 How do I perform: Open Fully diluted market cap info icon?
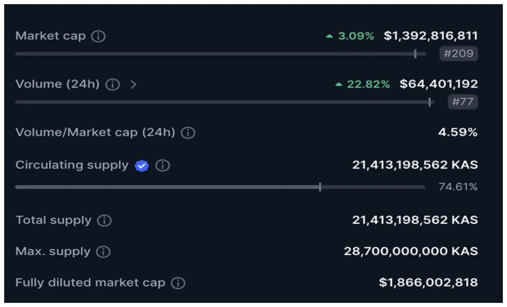pyautogui.click(x=178, y=283)
